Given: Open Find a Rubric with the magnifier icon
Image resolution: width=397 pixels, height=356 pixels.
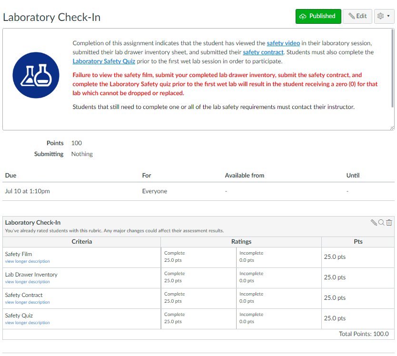Looking at the screenshot, I should pos(381,222).
